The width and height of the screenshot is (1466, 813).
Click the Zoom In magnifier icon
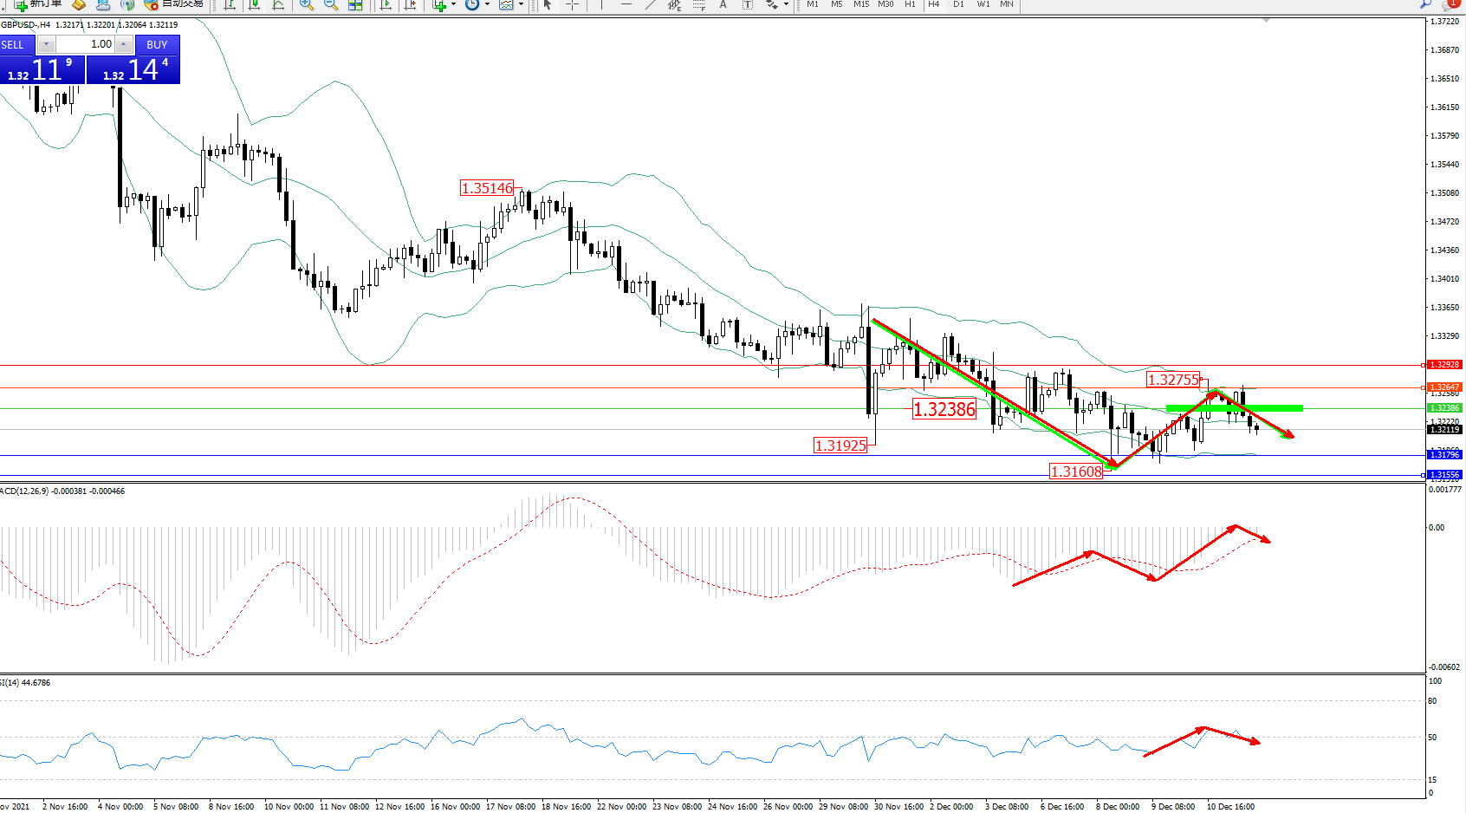(x=307, y=4)
